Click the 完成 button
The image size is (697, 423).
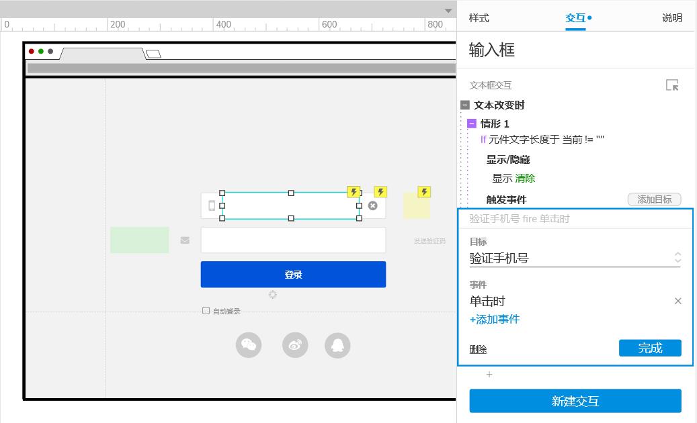click(650, 348)
